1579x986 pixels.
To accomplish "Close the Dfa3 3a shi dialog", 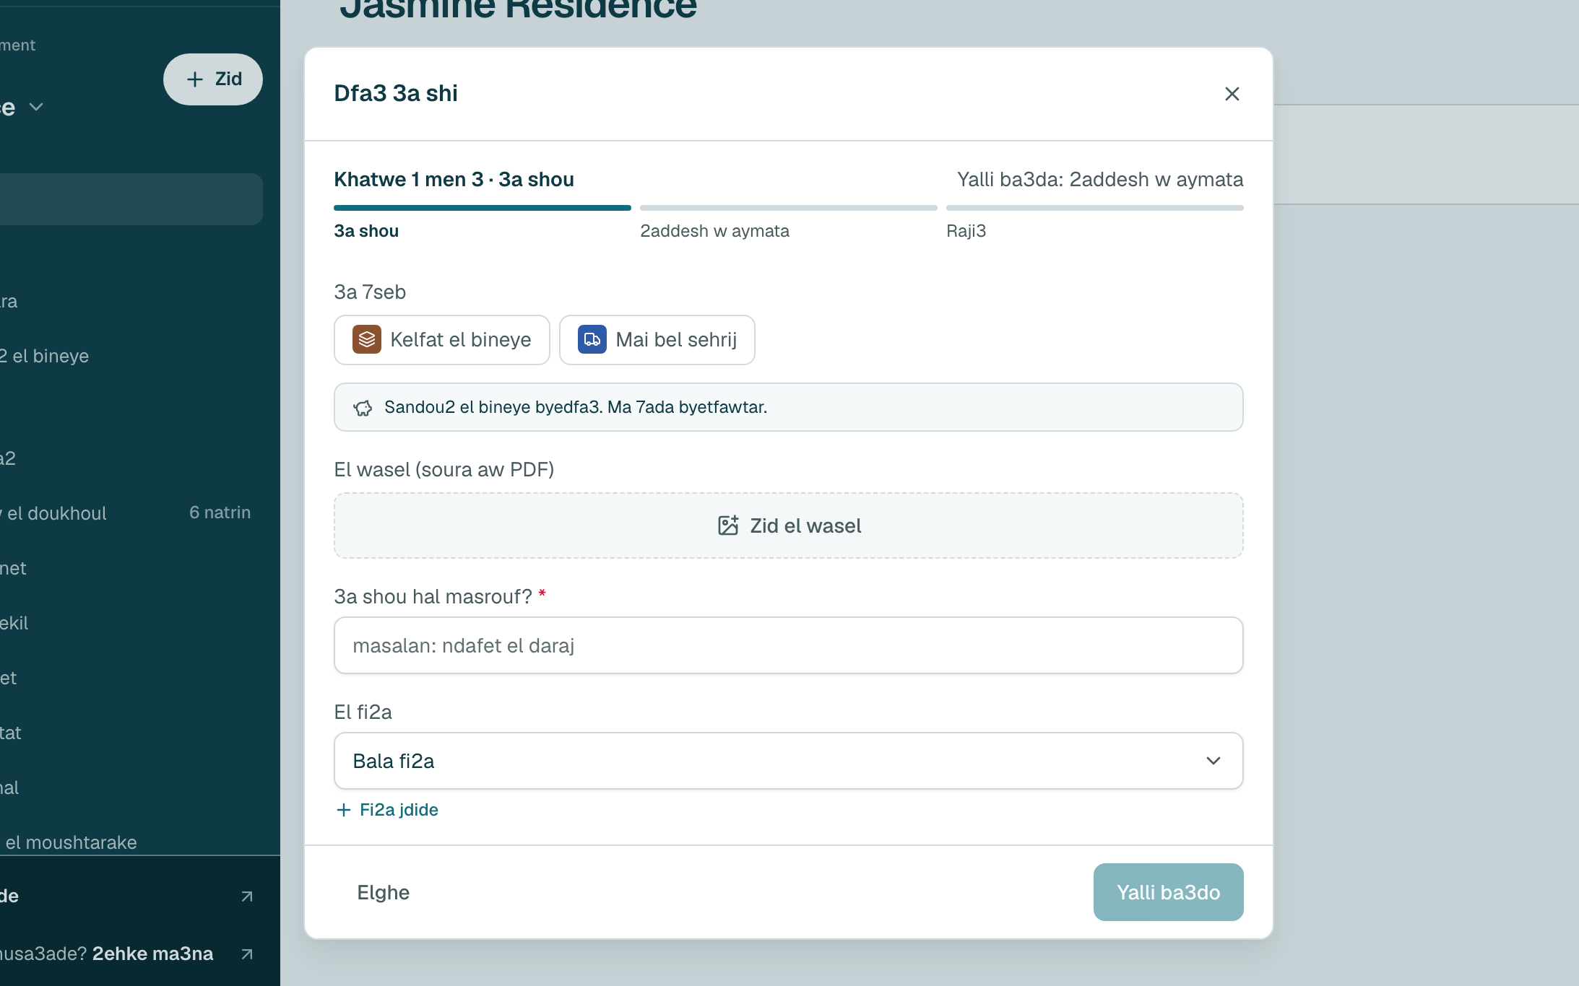I will point(1232,94).
